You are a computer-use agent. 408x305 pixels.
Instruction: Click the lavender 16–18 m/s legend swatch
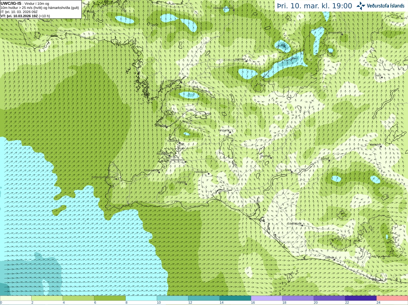(267, 298)
